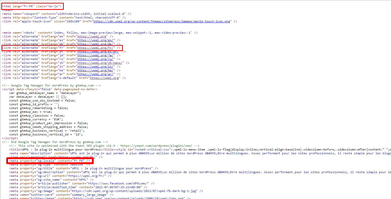Click the article:modified_time meta line
The image size is (391, 199).
(x=78, y=187)
